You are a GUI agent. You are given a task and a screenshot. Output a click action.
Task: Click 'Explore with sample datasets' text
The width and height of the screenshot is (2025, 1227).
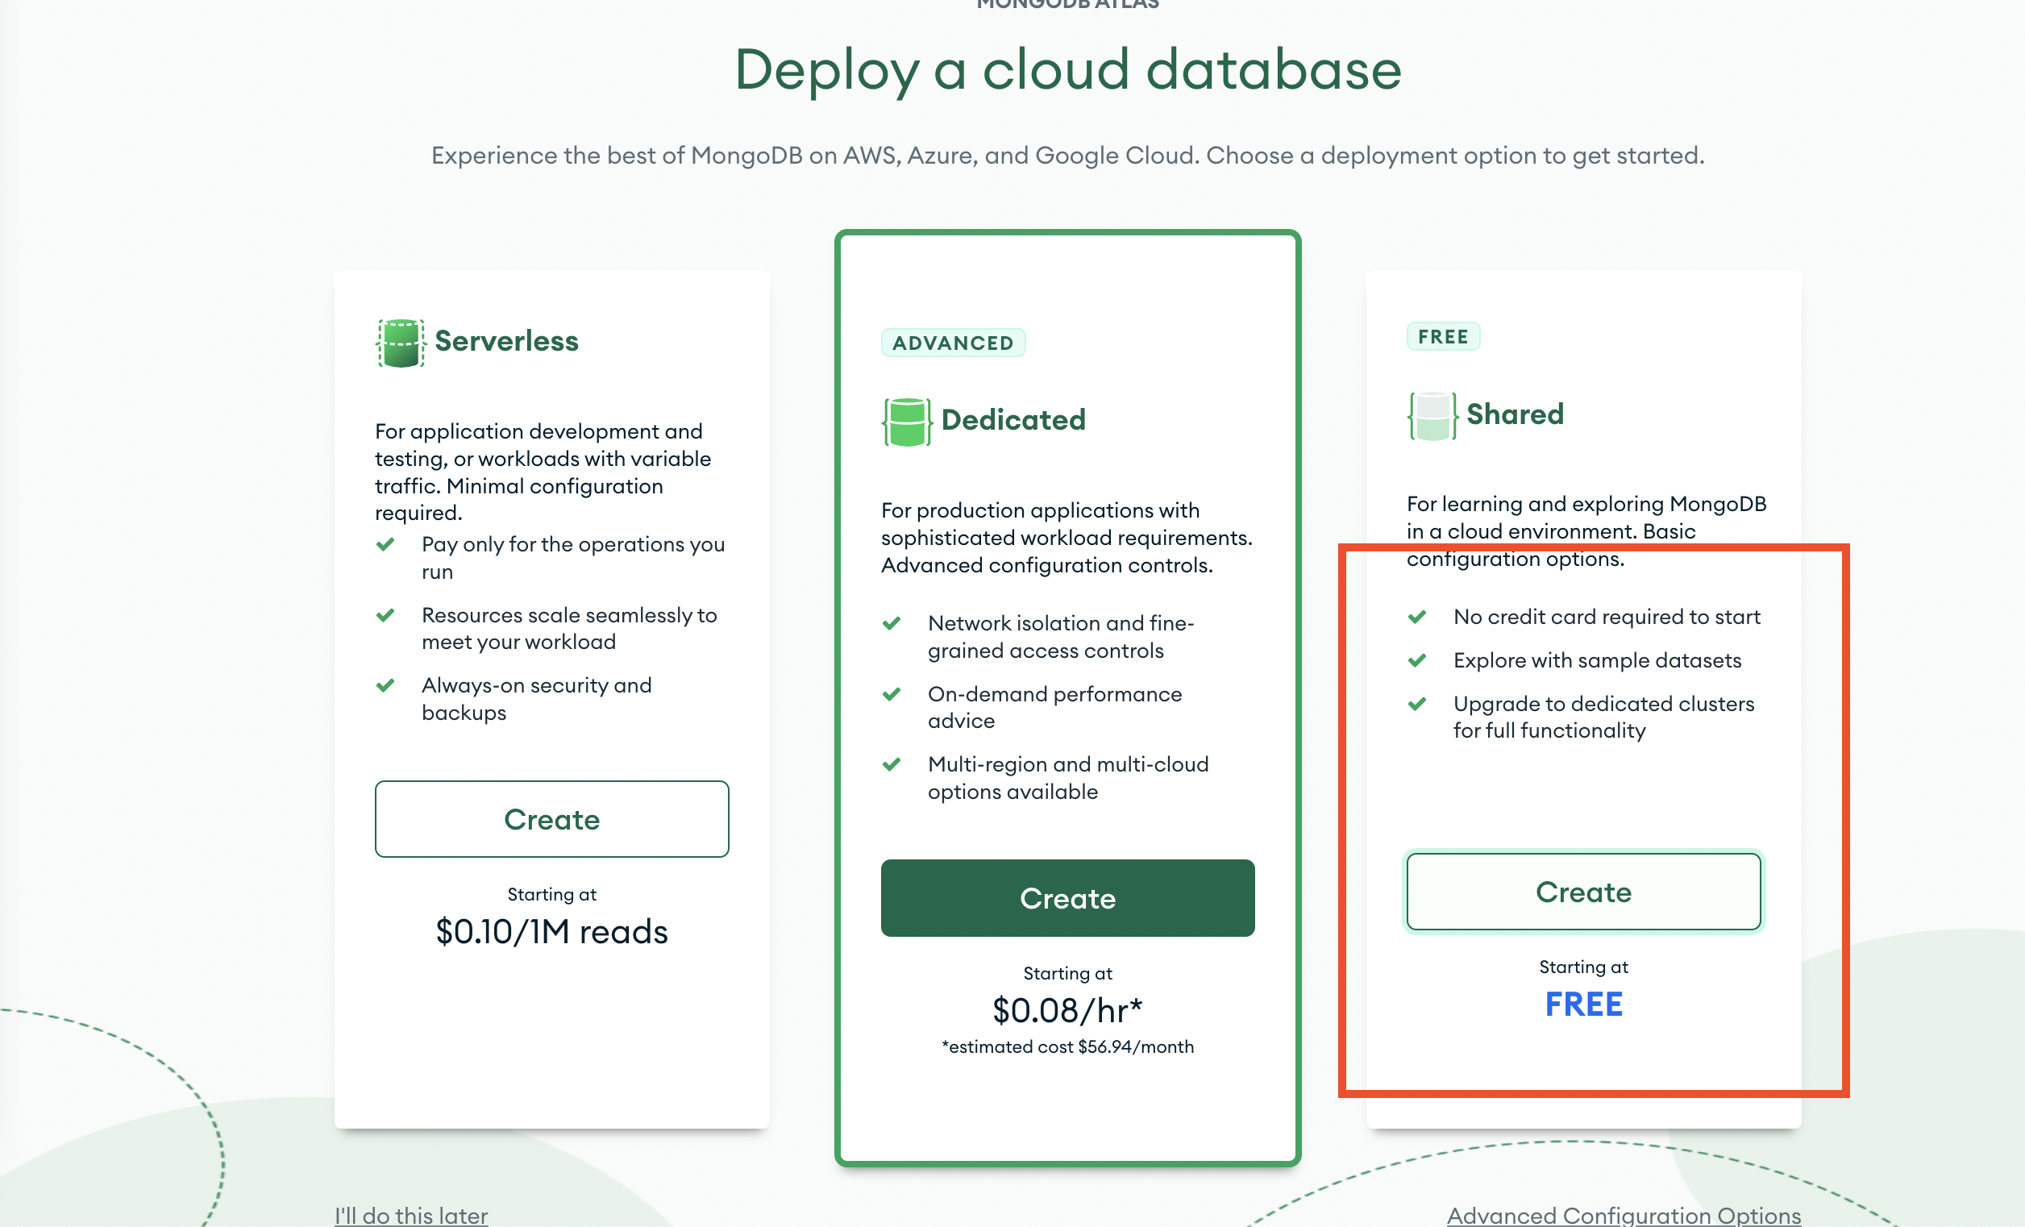(x=1597, y=660)
